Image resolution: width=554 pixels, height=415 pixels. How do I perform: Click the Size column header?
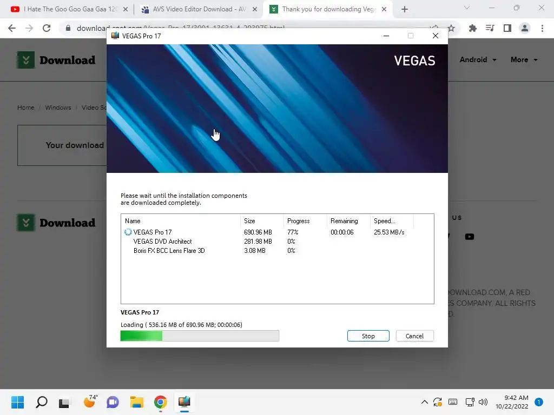click(x=262, y=221)
